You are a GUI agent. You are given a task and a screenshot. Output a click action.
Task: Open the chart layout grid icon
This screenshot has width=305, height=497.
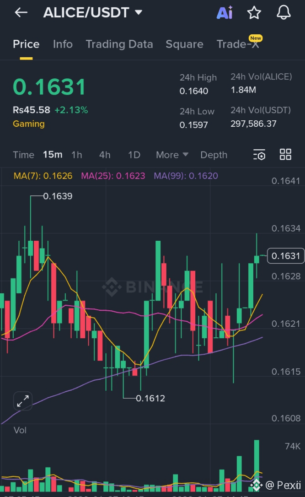click(285, 154)
